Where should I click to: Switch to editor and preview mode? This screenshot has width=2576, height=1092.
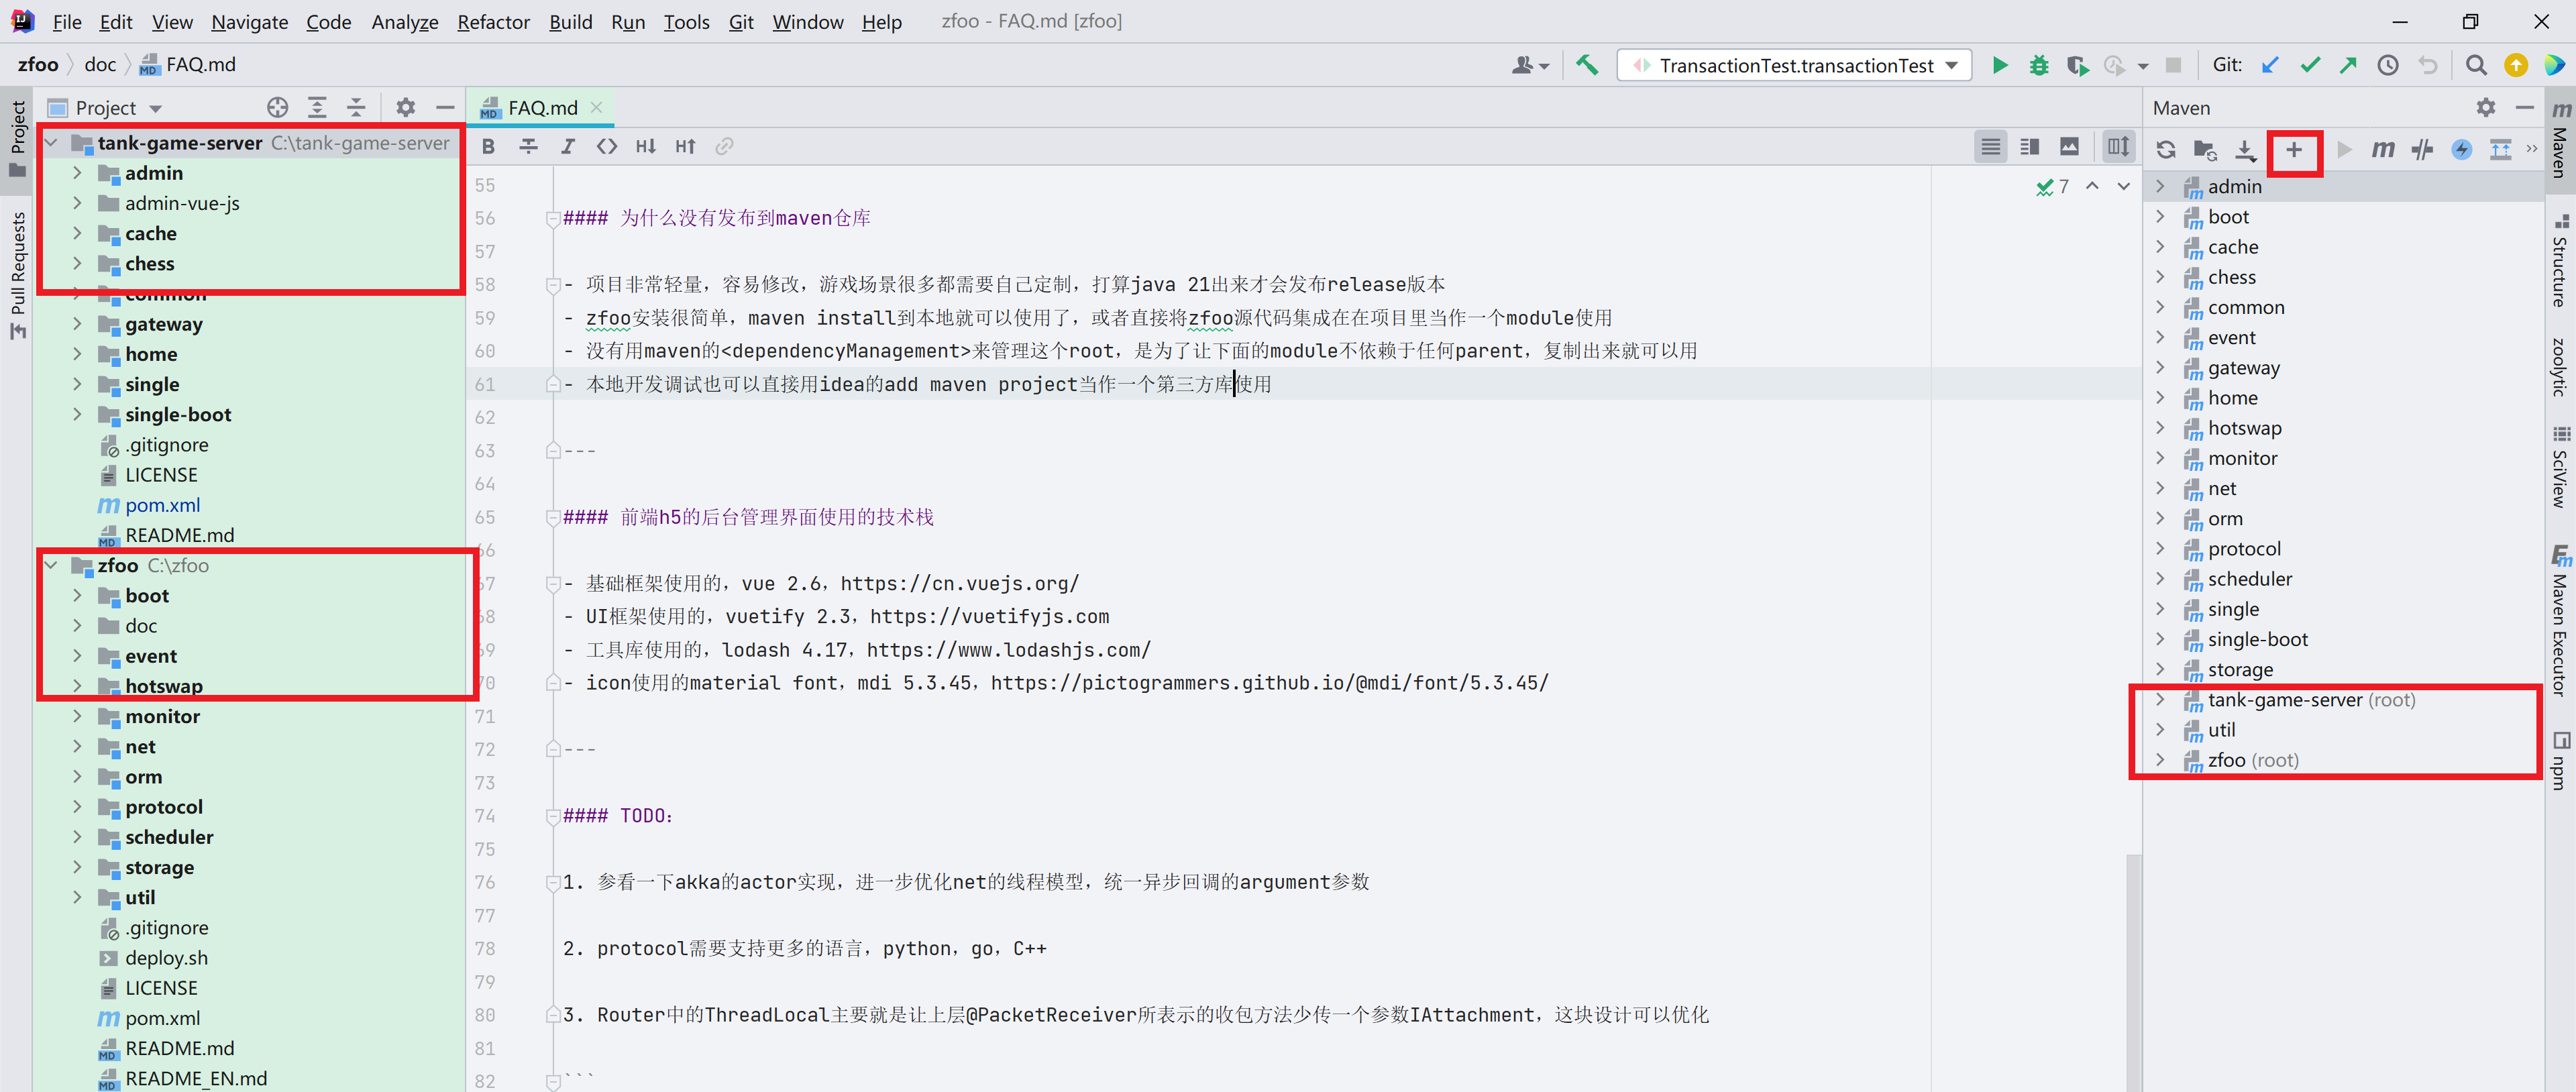[2030, 147]
